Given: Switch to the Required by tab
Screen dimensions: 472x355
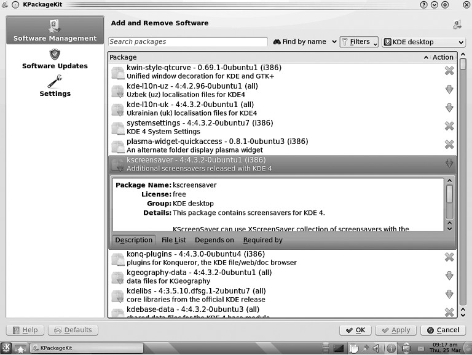Looking at the screenshot, I should (x=262, y=240).
